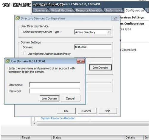Open the System Resource Allocation link
The width and height of the screenshot is (149, 140).
[x=58, y=118]
